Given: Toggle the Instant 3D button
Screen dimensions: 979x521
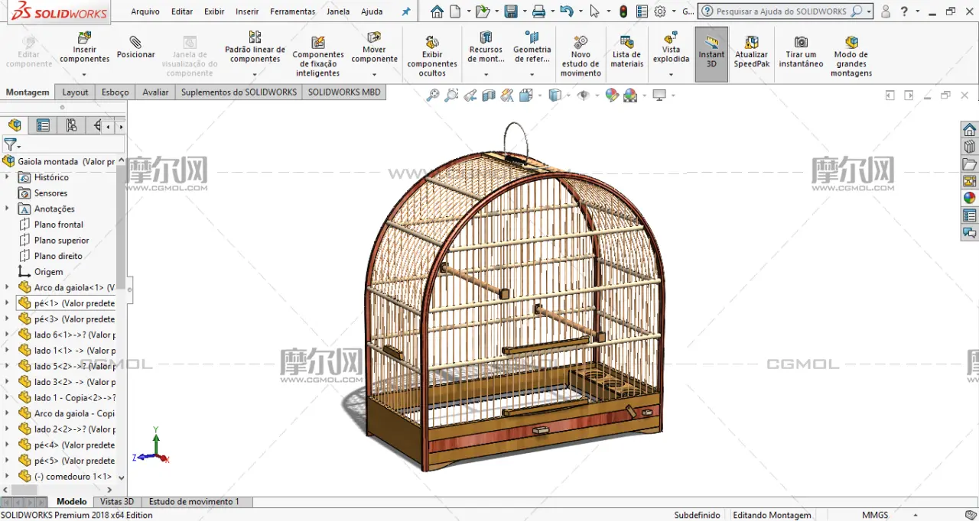Looking at the screenshot, I should 711,53.
